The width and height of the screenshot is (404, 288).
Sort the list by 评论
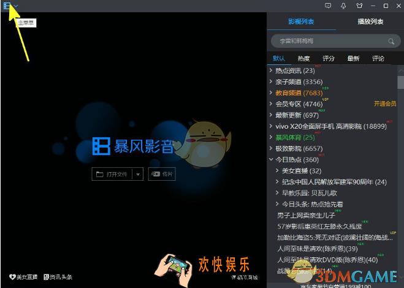pos(378,58)
